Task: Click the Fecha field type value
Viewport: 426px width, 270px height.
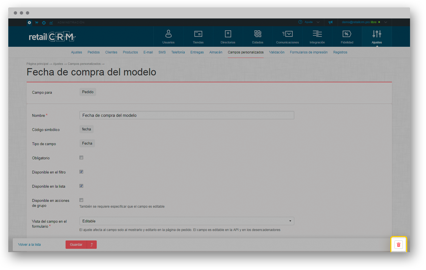Action: (87, 143)
